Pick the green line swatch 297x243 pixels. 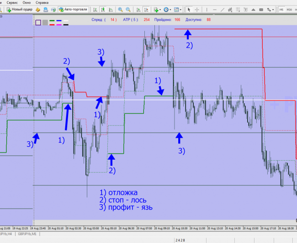pos(52,21)
